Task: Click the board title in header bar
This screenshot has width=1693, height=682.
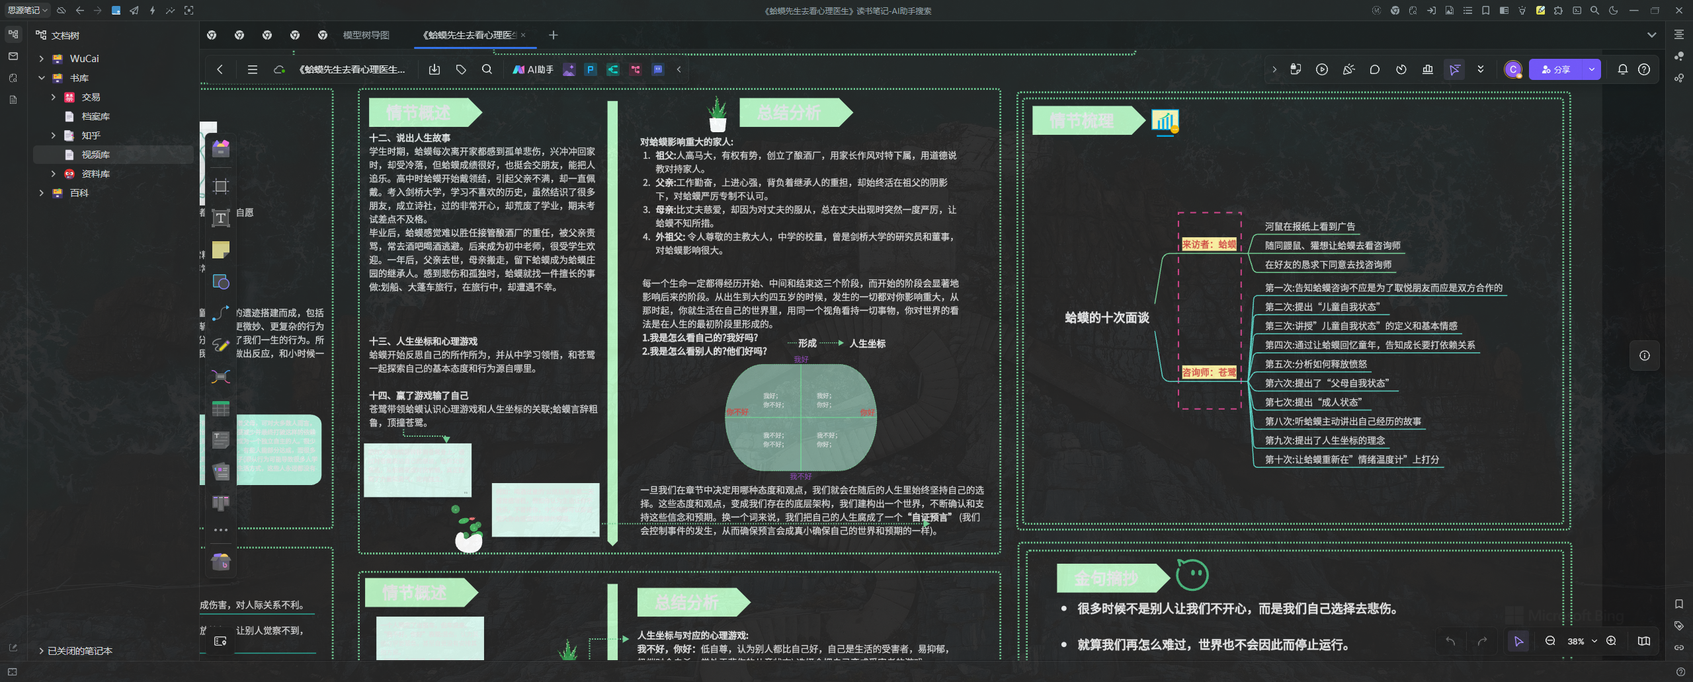Action: [x=352, y=69]
